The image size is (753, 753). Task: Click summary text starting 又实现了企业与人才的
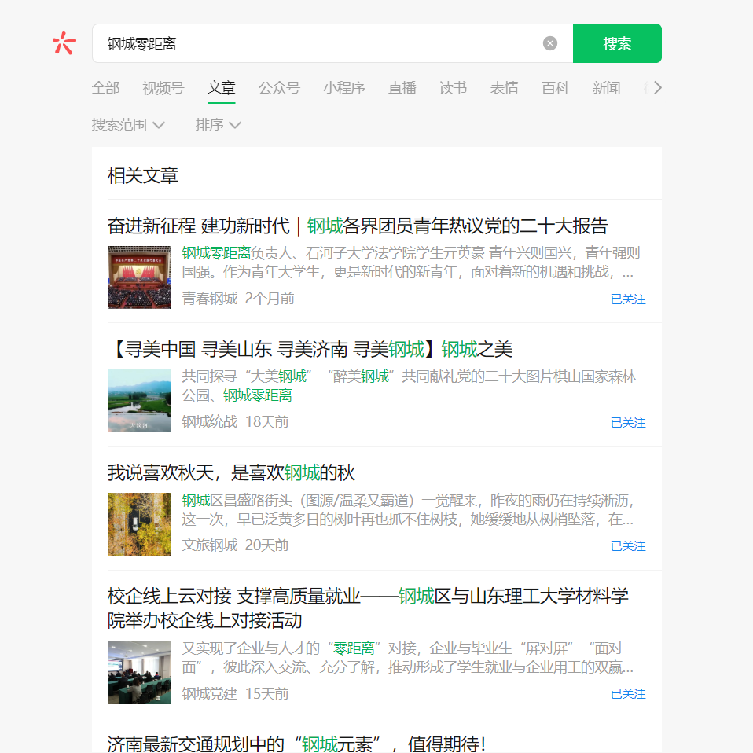408,657
